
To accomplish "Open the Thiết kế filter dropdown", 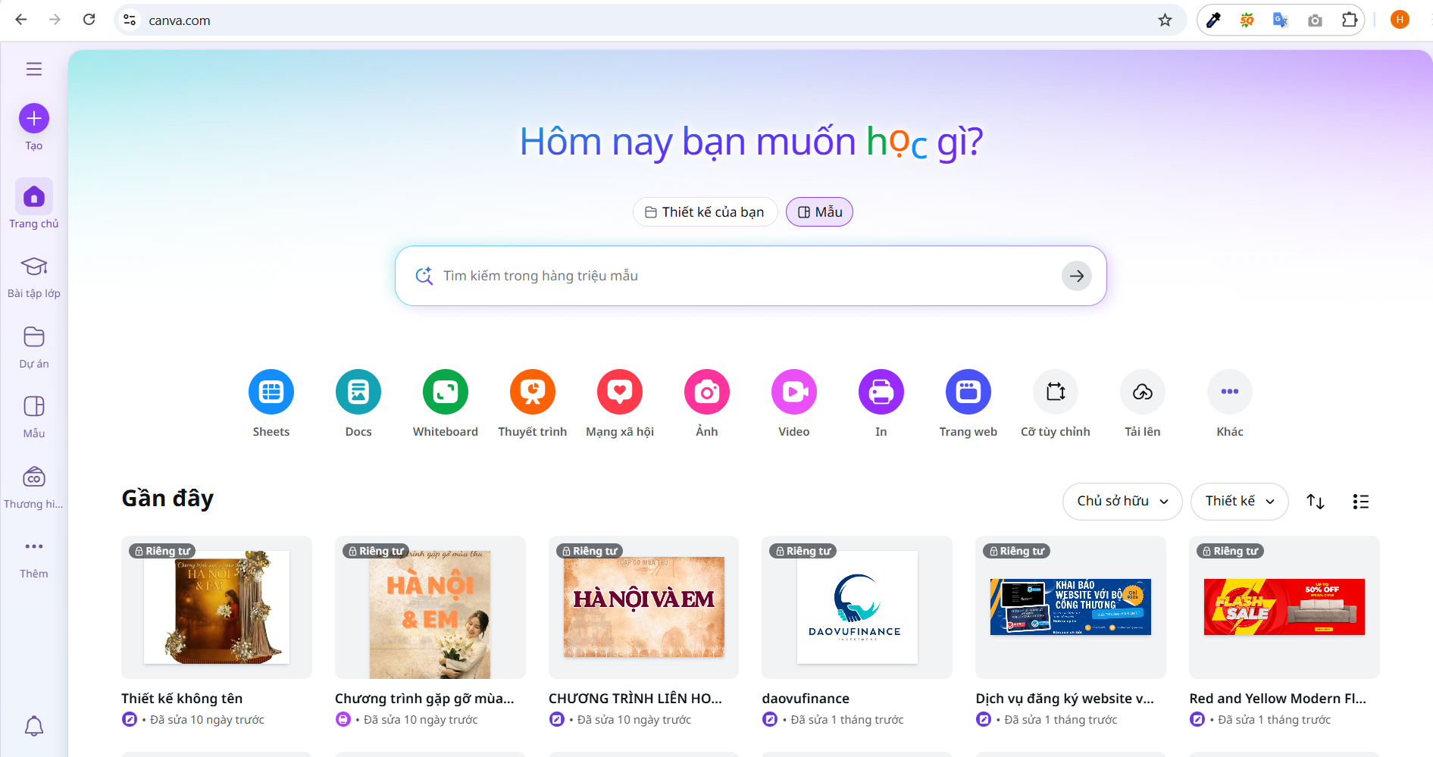I will point(1239,502).
